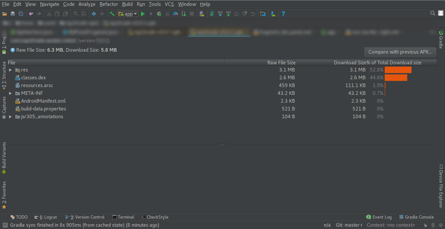
Task: Expand the META-INF folder
Action: click(x=10, y=93)
